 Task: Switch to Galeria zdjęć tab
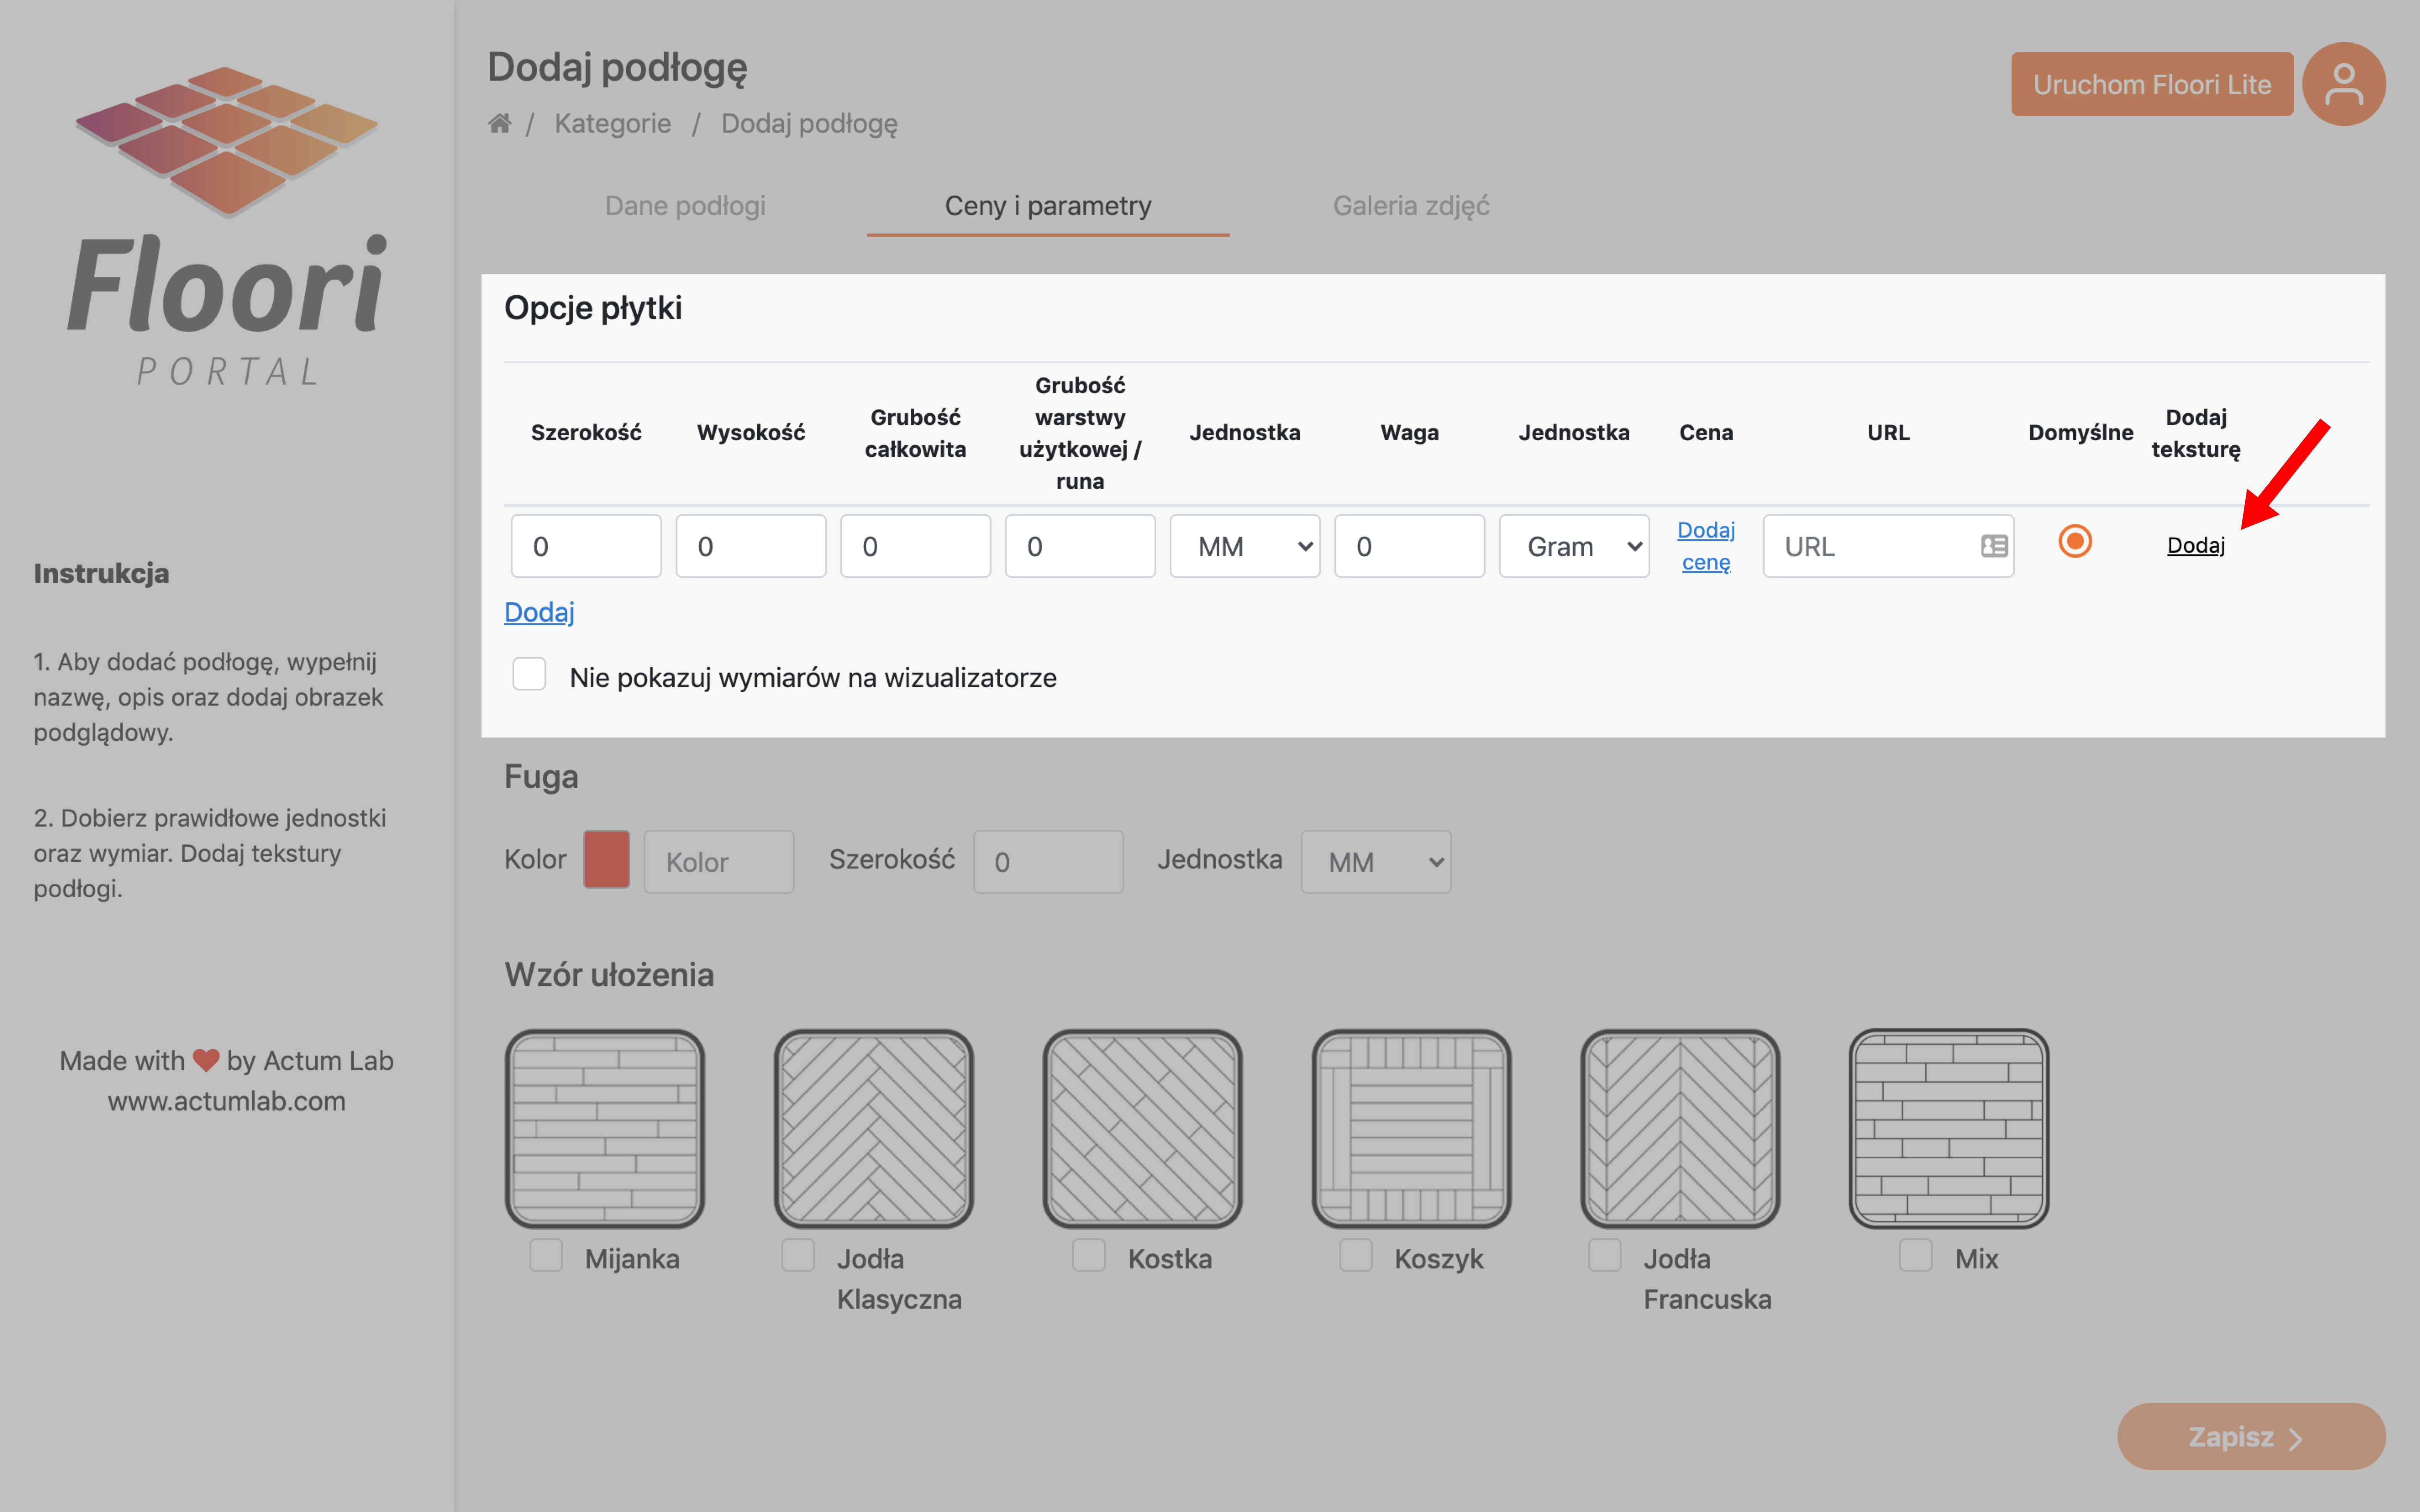point(1411,206)
